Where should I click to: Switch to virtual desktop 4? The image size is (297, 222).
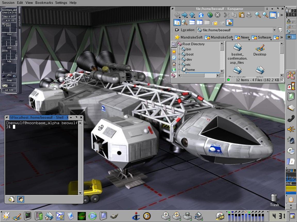[x=293, y=15]
